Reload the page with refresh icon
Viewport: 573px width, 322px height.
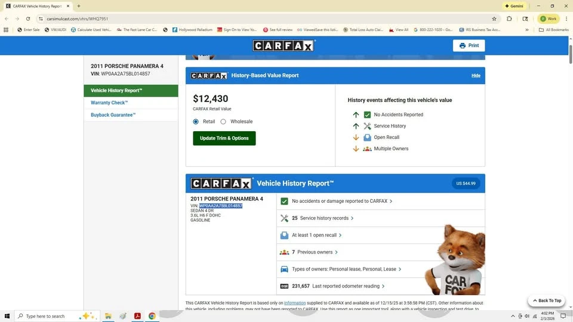pyautogui.click(x=28, y=18)
